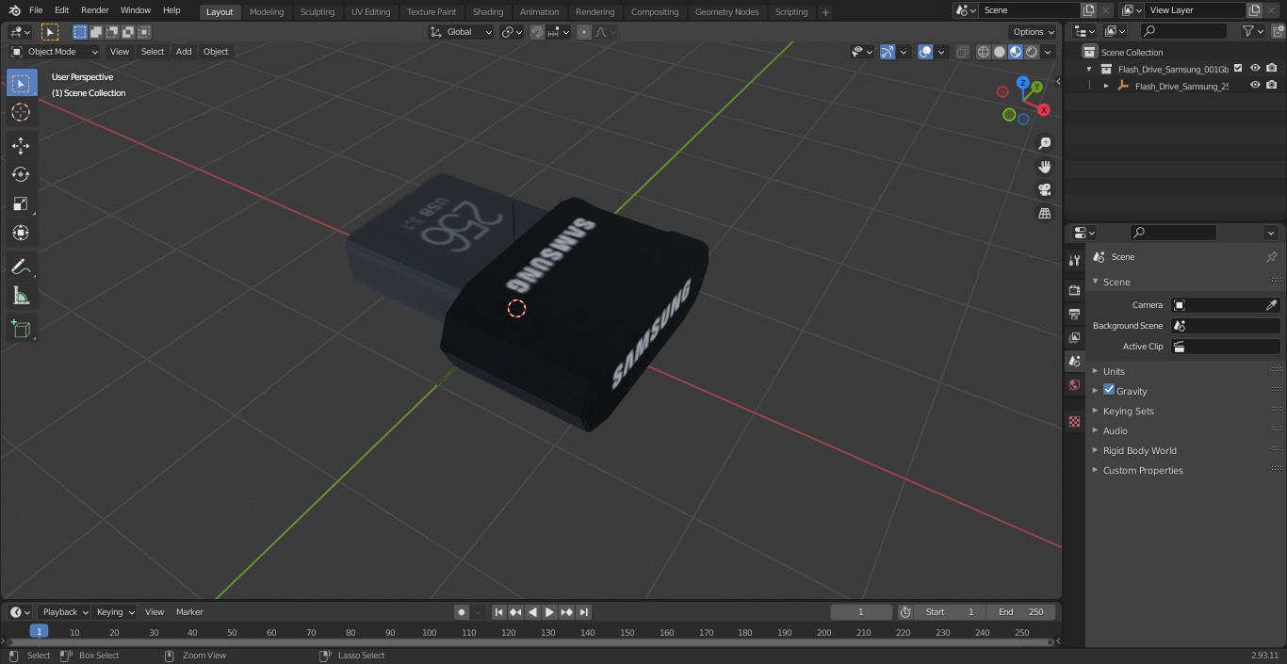Screen dimensions: 1287x664
Task: Click the current frame marker at 1
Action: (x=39, y=632)
